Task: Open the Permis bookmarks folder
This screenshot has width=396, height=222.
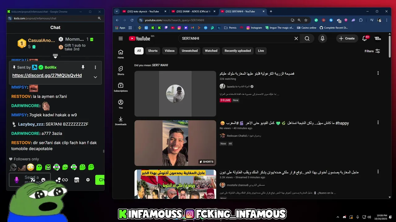Action: coord(230,28)
